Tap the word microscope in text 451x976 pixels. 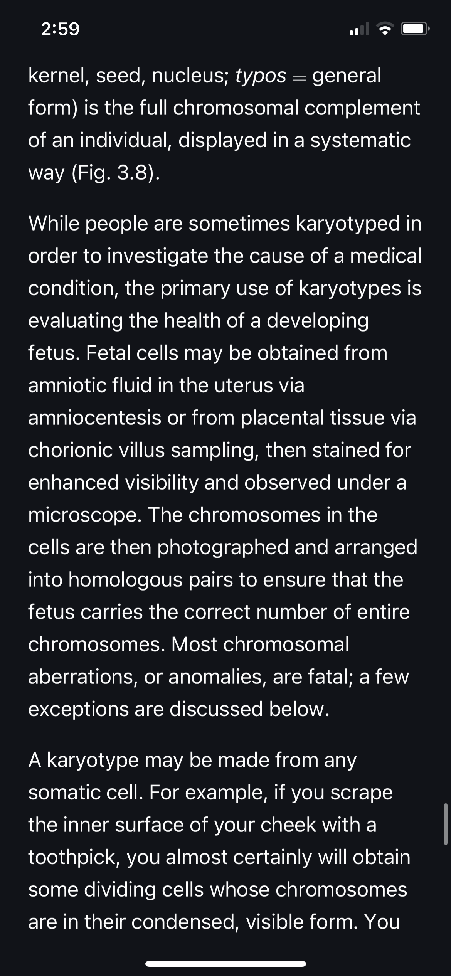tap(84, 515)
